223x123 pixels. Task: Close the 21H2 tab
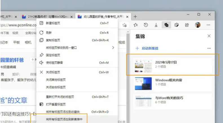(x=72, y=17)
